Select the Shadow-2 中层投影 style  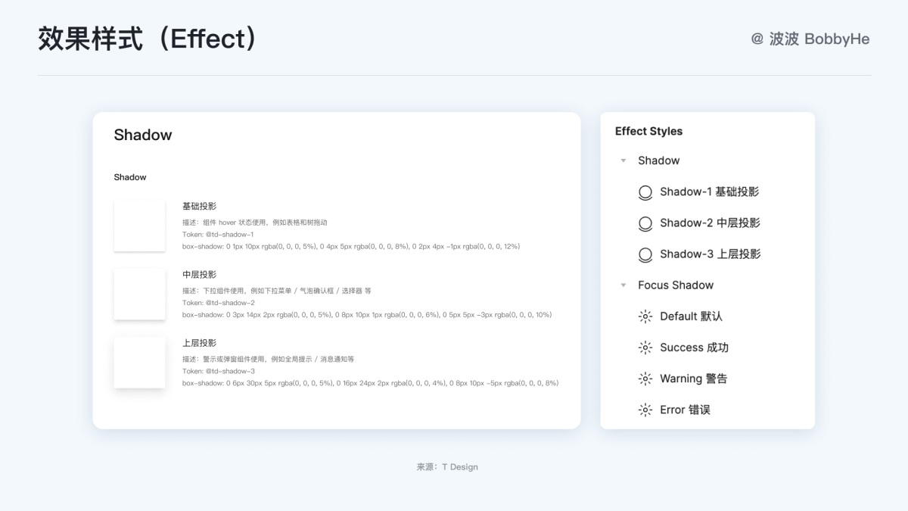pos(710,223)
